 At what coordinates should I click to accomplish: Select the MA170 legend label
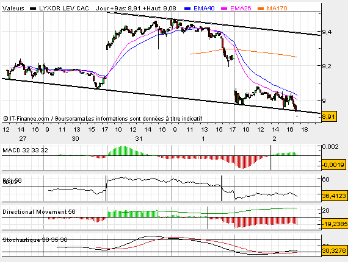[x=277, y=9]
